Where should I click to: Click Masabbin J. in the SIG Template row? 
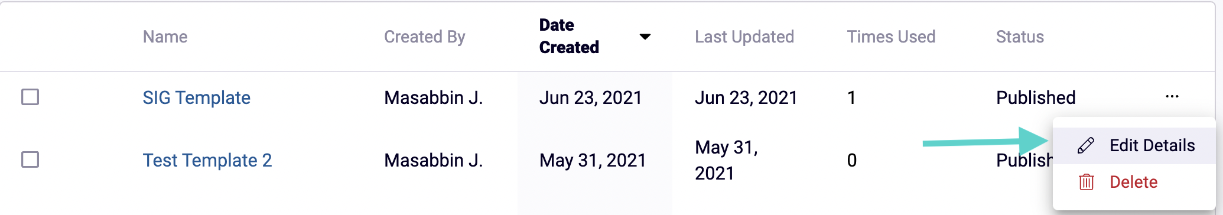(x=434, y=97)
